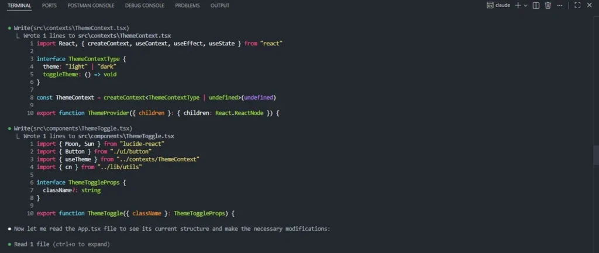Switch to the PORTS tab
This screenshot has height=253, width=599.
click(x=49, y=5)
